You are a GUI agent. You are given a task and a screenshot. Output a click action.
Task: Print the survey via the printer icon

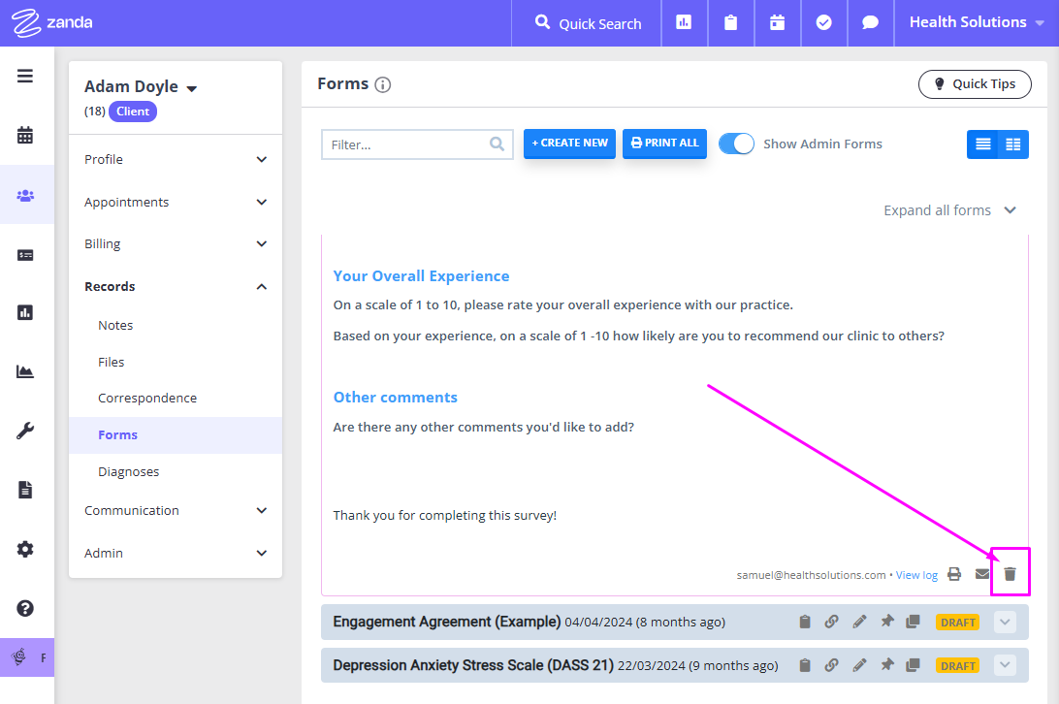[x=954, y=573]
